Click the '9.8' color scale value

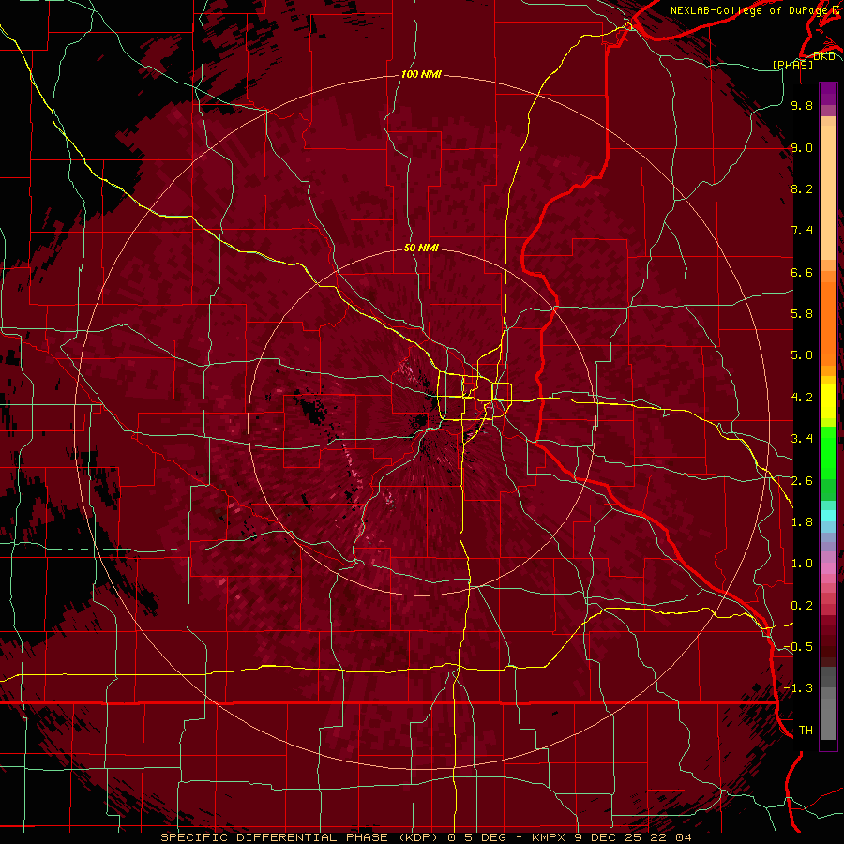[802, 105]
